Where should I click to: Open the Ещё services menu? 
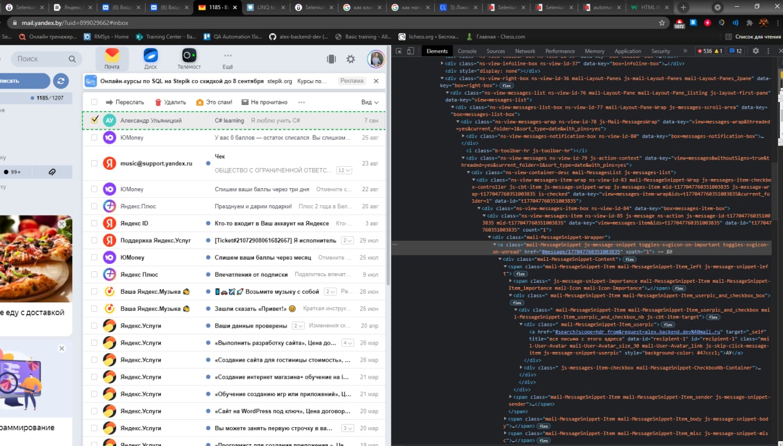(x=228, y=59)
